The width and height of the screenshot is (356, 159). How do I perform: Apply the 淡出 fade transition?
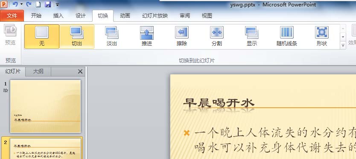point(112,36)
